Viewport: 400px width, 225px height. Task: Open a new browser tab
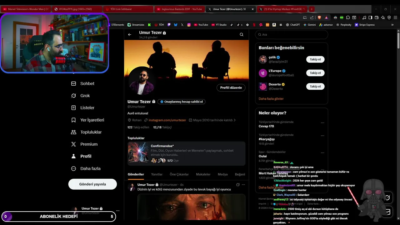(312, 9)
